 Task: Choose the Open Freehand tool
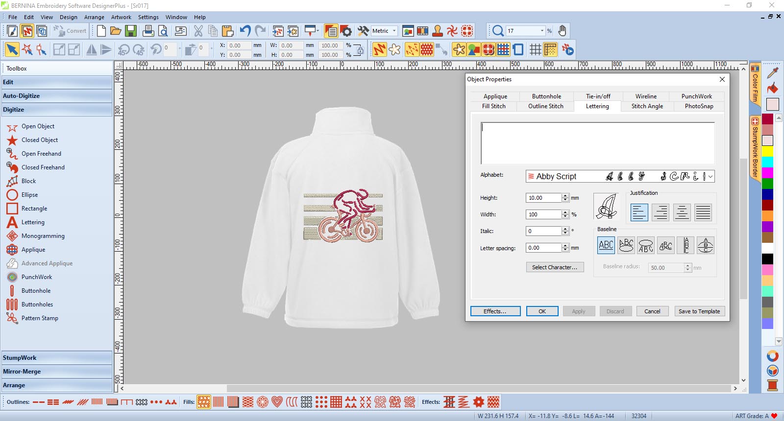[34, 154]
